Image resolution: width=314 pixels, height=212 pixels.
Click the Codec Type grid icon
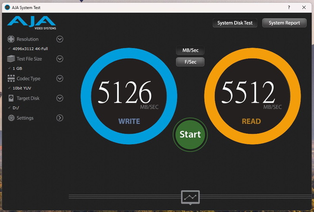click(x=11, y=78)
